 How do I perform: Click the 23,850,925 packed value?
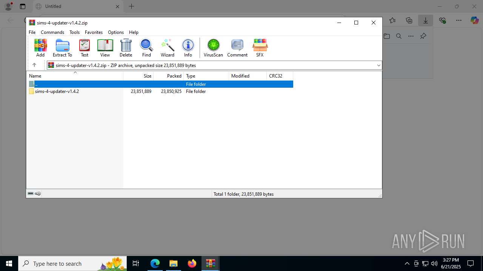pos(171,91)
